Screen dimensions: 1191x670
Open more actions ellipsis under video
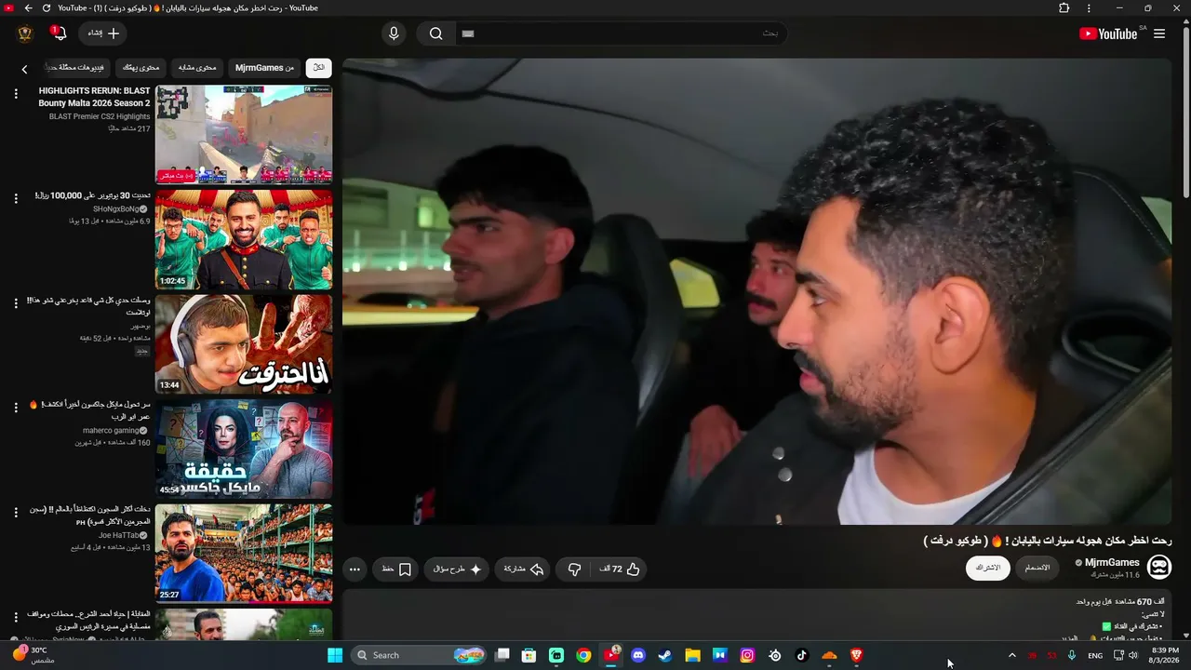(x=355, y=569)
